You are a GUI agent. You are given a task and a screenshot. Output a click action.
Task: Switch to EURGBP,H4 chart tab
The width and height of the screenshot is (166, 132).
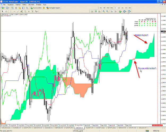point(17,128)
